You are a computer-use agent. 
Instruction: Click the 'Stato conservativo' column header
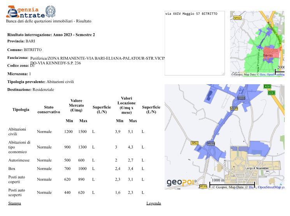pyautogui.click(x=49, y=110)
